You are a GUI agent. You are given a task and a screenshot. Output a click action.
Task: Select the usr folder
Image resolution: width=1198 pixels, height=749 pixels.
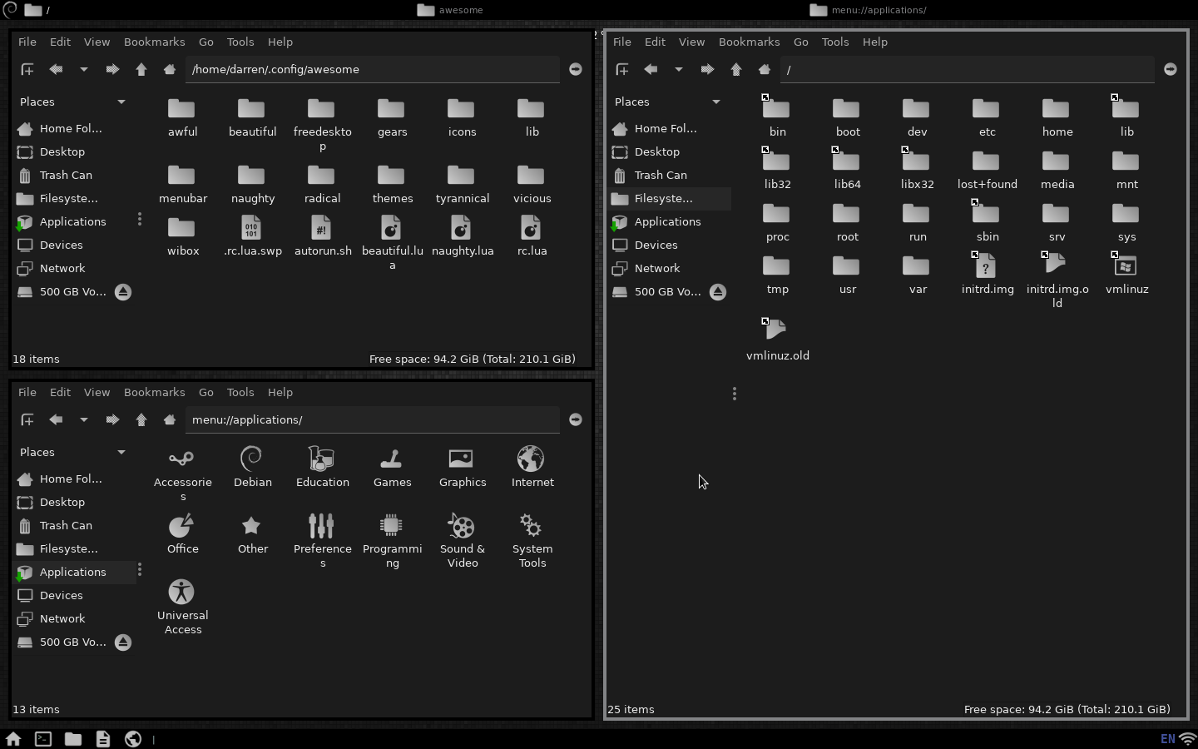[x=848, y=274]
